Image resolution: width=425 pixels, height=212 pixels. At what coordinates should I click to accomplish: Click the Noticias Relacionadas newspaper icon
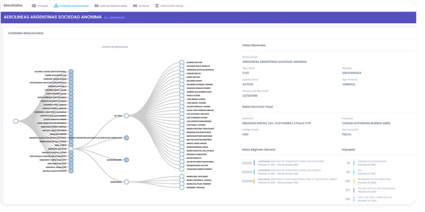coord(97,6)
